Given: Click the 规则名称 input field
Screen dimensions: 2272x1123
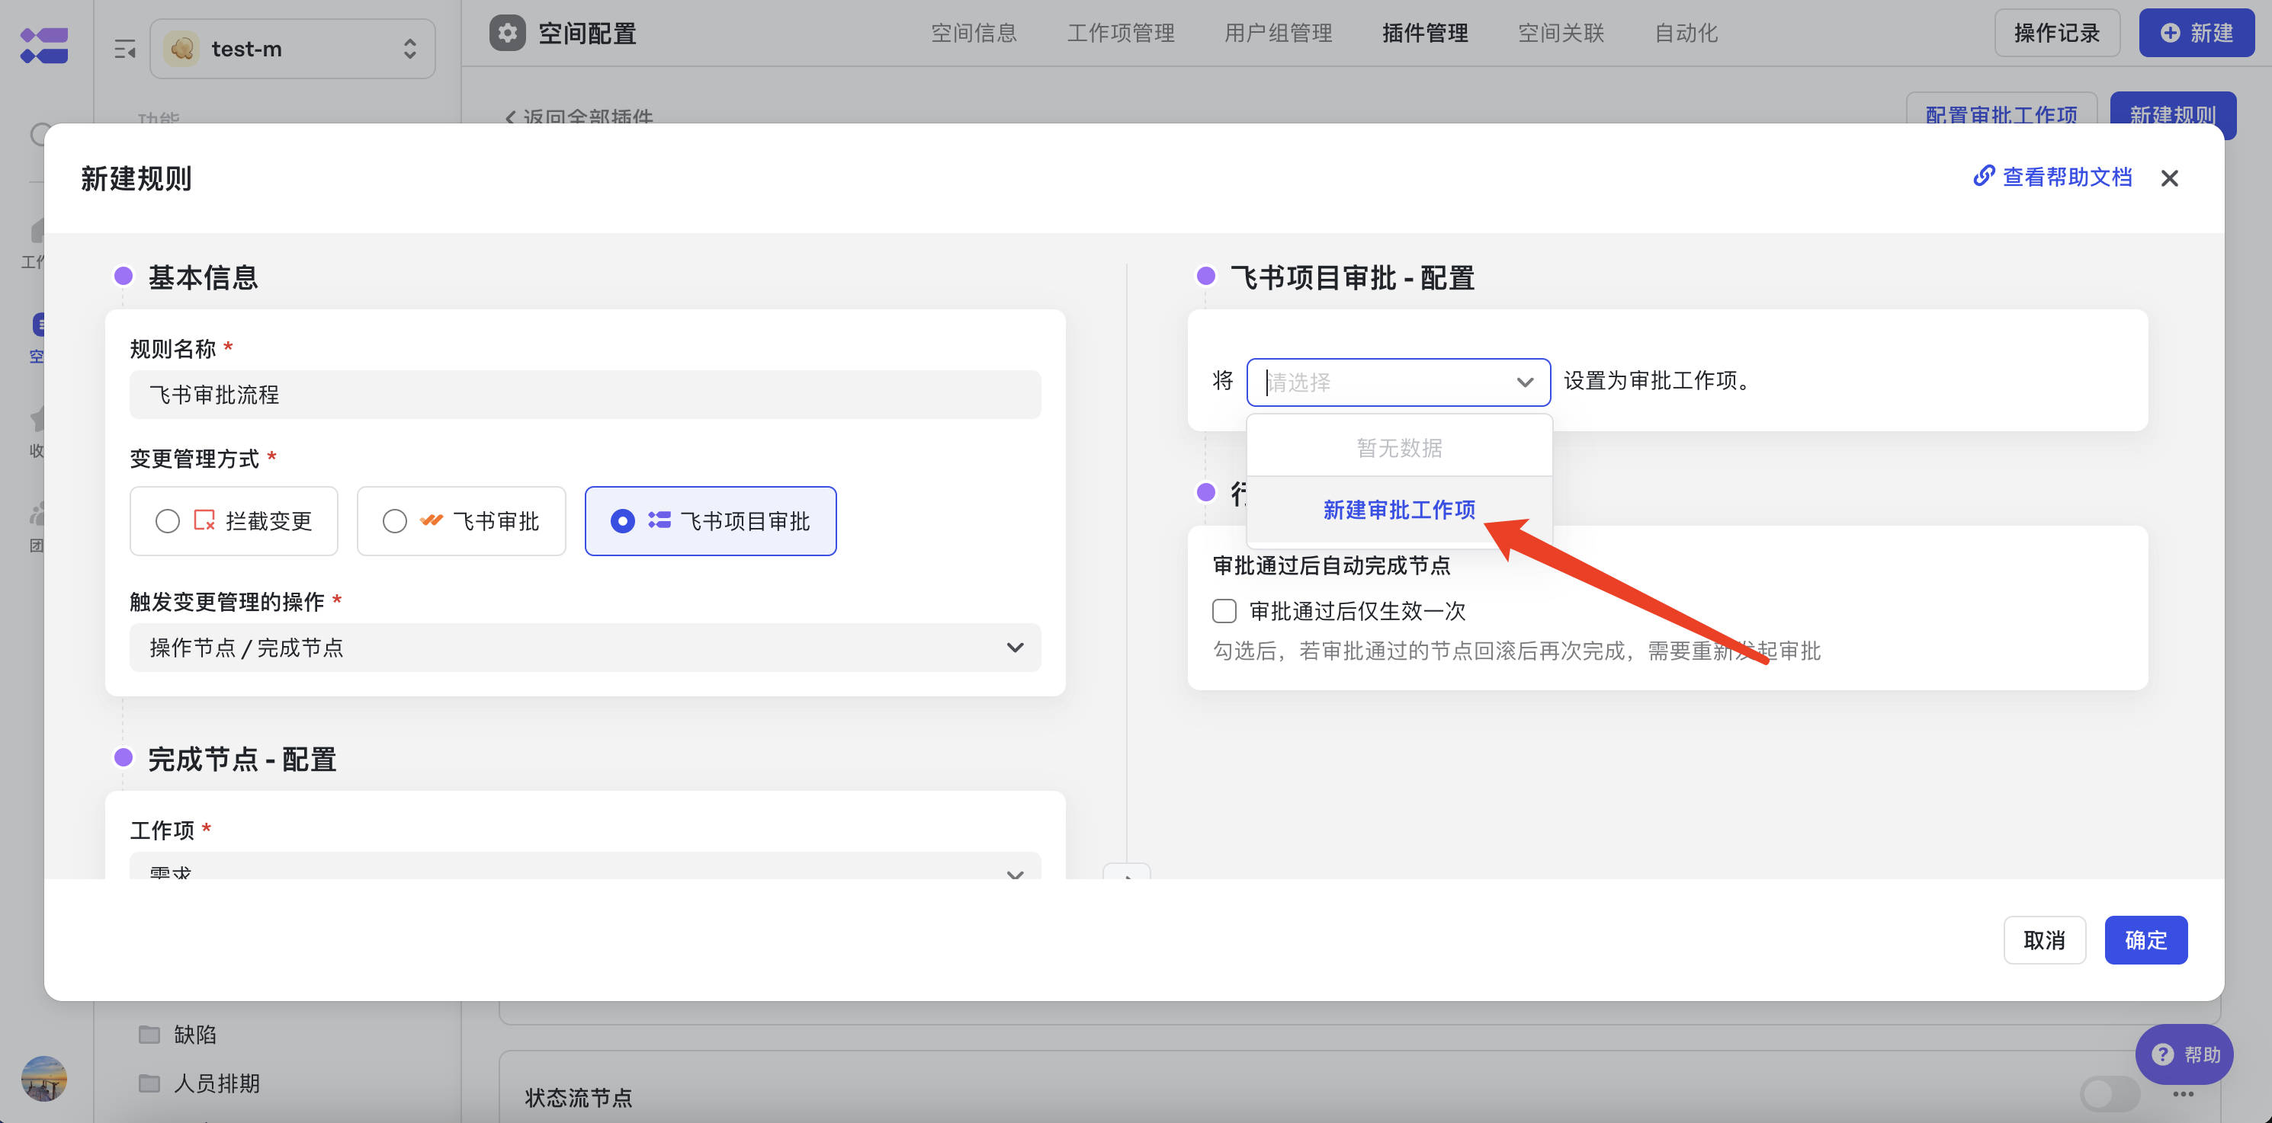Looking at the screenshot, I should (x=585, y=394).
